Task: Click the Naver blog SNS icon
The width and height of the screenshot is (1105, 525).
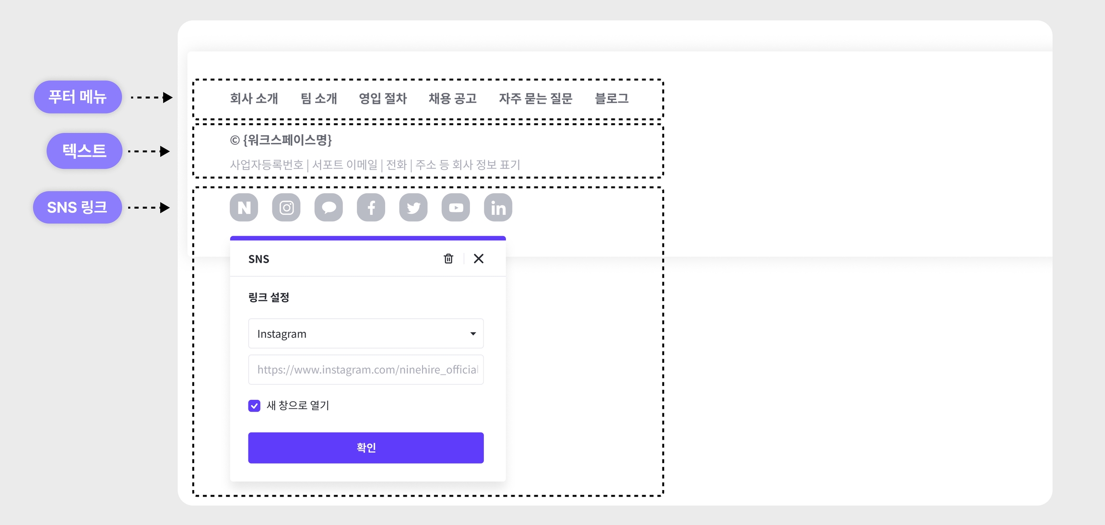Action: tap(244, 208)
